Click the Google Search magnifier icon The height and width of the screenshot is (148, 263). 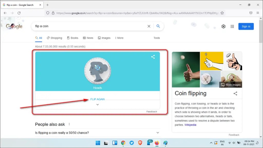point(158,26)
